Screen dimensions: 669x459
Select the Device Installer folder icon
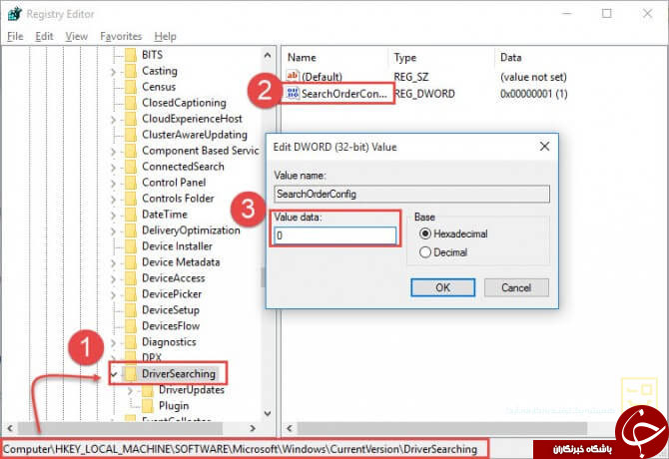coord(131,246)
